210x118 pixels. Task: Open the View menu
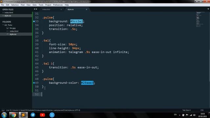coord(29,5)
